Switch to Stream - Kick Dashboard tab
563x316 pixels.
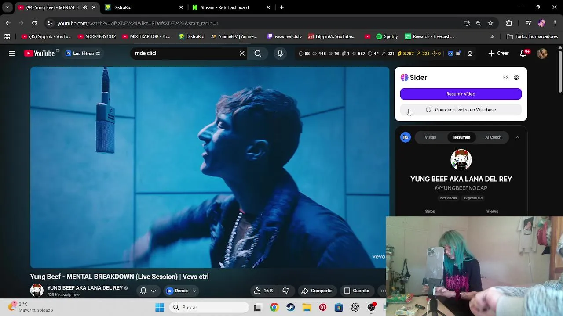click(x=231, y=7)
